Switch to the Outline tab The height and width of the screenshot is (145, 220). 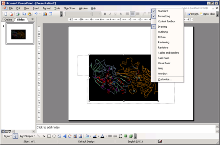8,20
